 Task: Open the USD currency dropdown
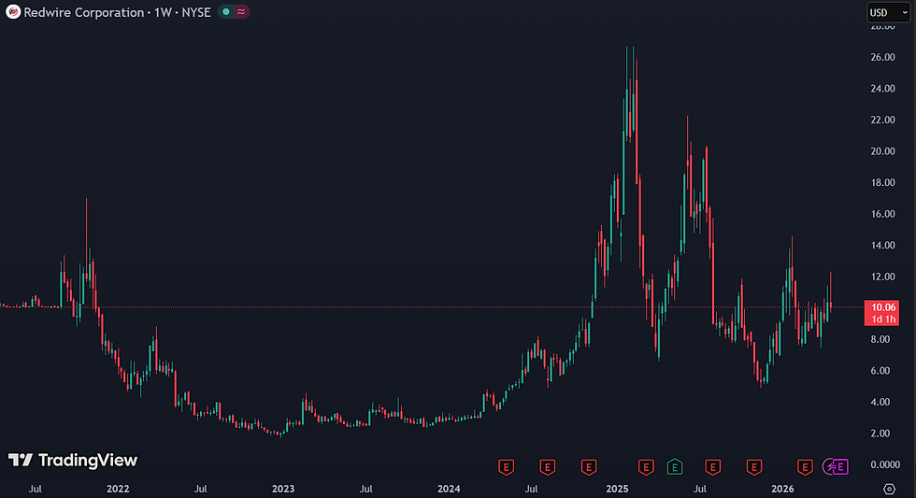pyautogui.click(x=888, y=12)
